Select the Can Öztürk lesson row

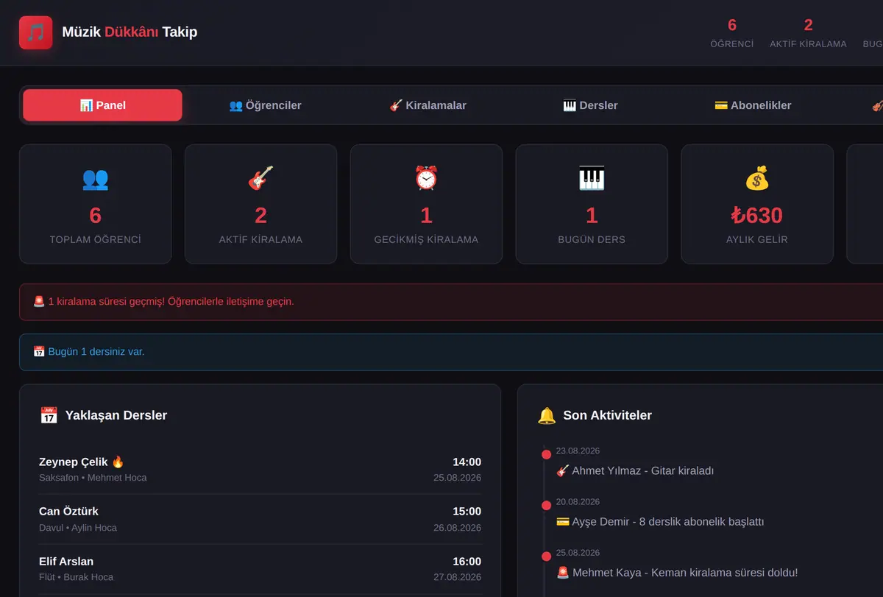tap(260, 519)
